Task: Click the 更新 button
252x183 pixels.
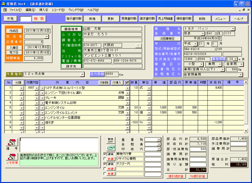Action: click(x=110, y=19)
